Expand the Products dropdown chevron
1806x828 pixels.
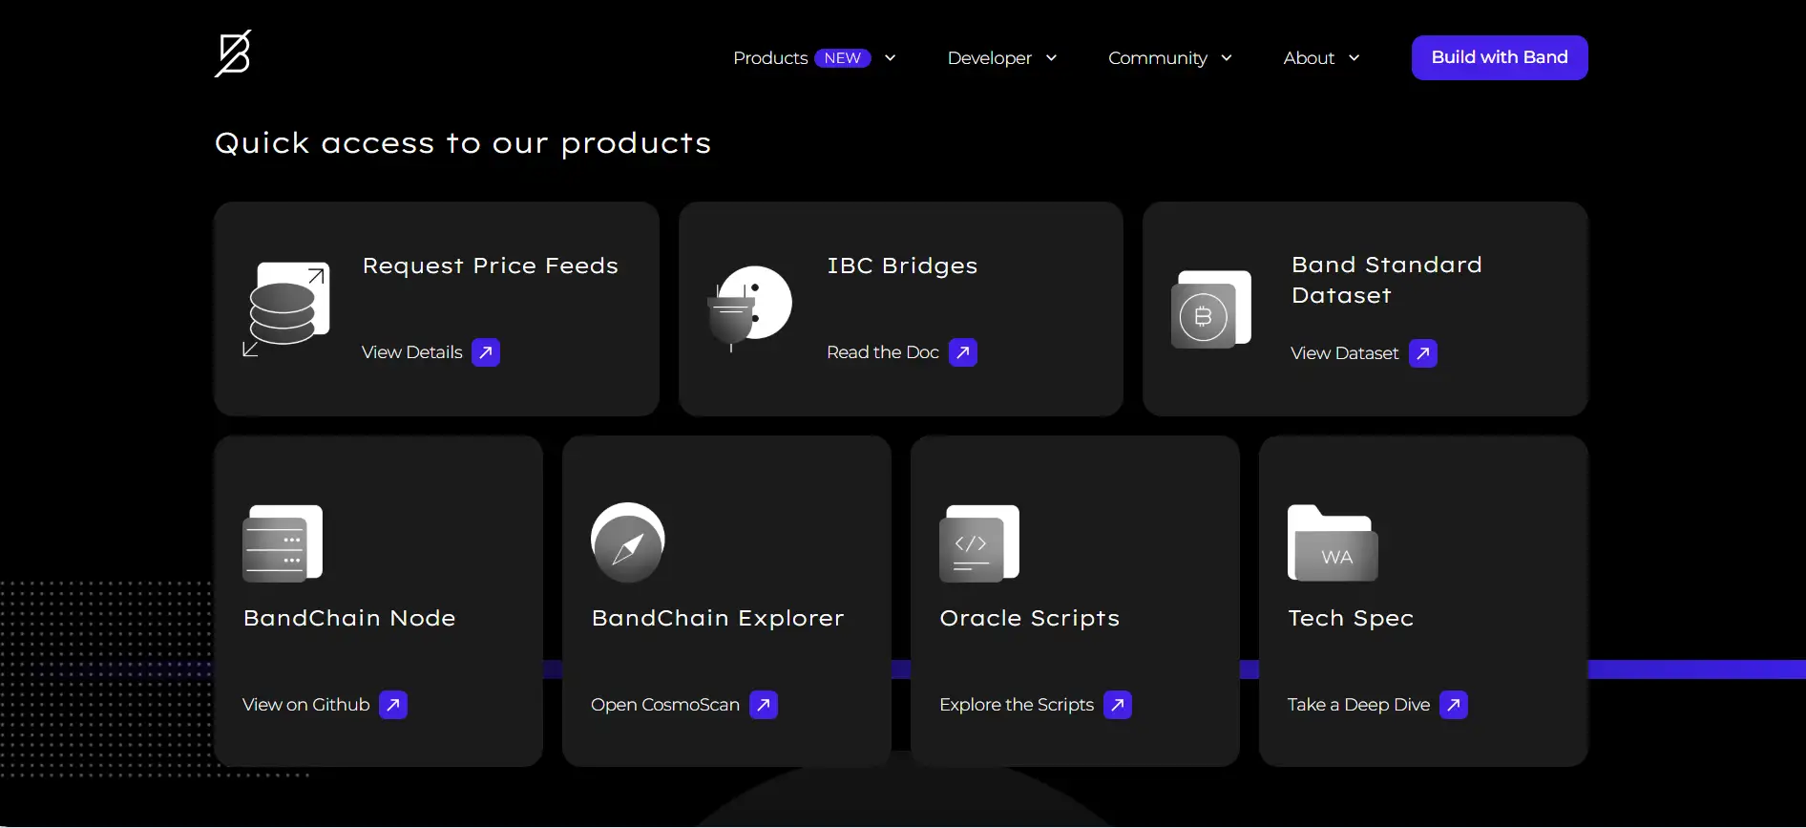tap(890, 58)
